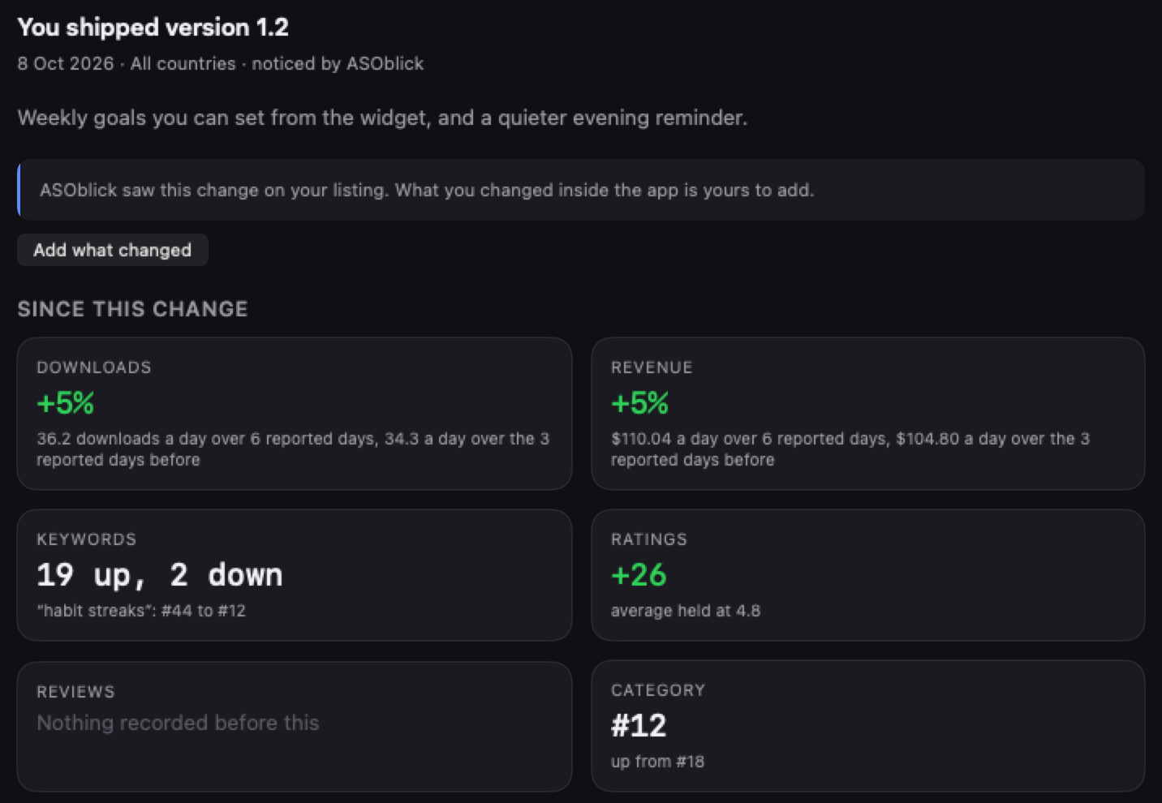Viewport: 1162px width, 803px height.
Task: Click the You shipped version 1.2 heading
Action: 153,28
